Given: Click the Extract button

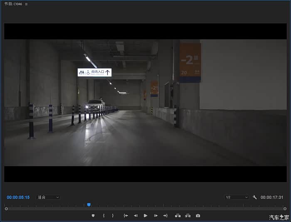Looking at the screenshot, I should pyautogui.click(x=188, y=216).
